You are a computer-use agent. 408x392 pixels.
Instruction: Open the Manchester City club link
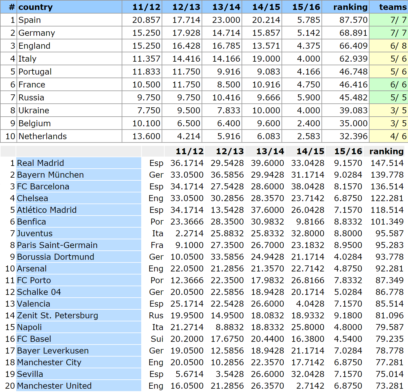(x=49, y=362)
